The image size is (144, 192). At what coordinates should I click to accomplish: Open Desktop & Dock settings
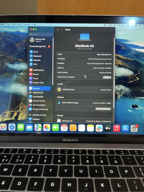tap(38, 115)
